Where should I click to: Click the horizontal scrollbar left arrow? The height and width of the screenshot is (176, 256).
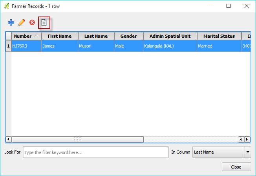(x=8, y=139)
